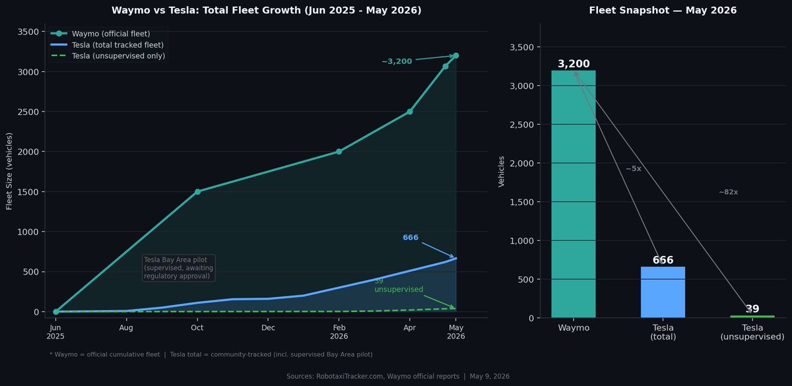Image resolution: width=792 pixels, height=386 pixels.
Task: Click the teal Waymo bar
Action: point(574,194)
